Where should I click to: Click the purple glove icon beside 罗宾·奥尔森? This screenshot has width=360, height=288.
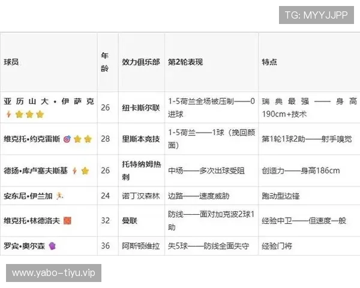[52, 246]
